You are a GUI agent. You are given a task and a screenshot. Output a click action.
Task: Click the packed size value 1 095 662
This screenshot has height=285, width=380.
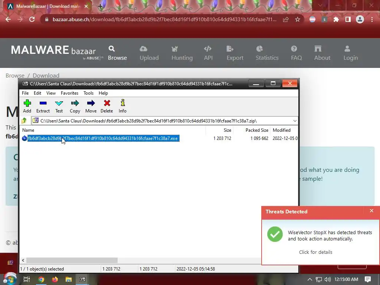259,138
